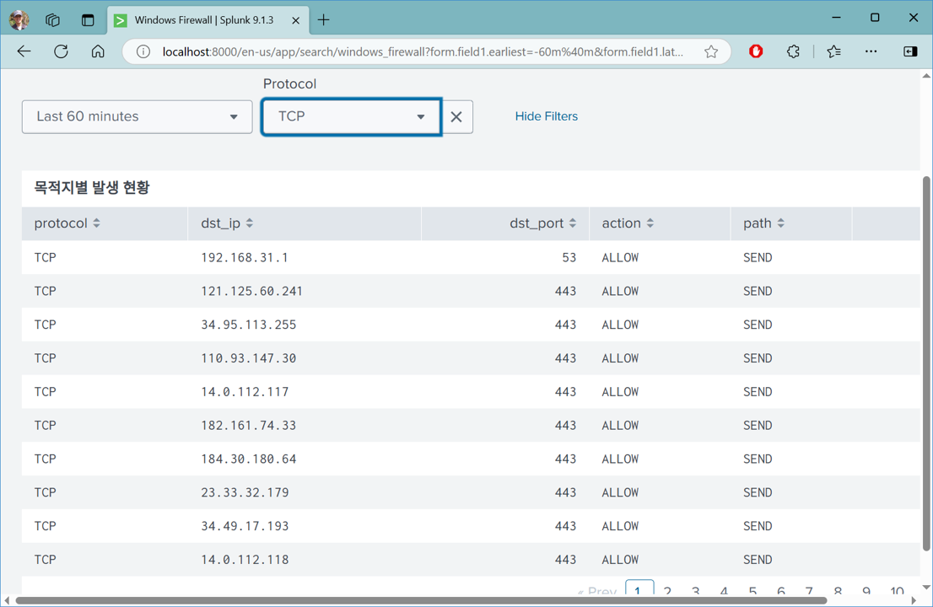Viewport: 933px width, 607px height.
Task: Click dst_port value 53
Action: [x=569, y=257]
